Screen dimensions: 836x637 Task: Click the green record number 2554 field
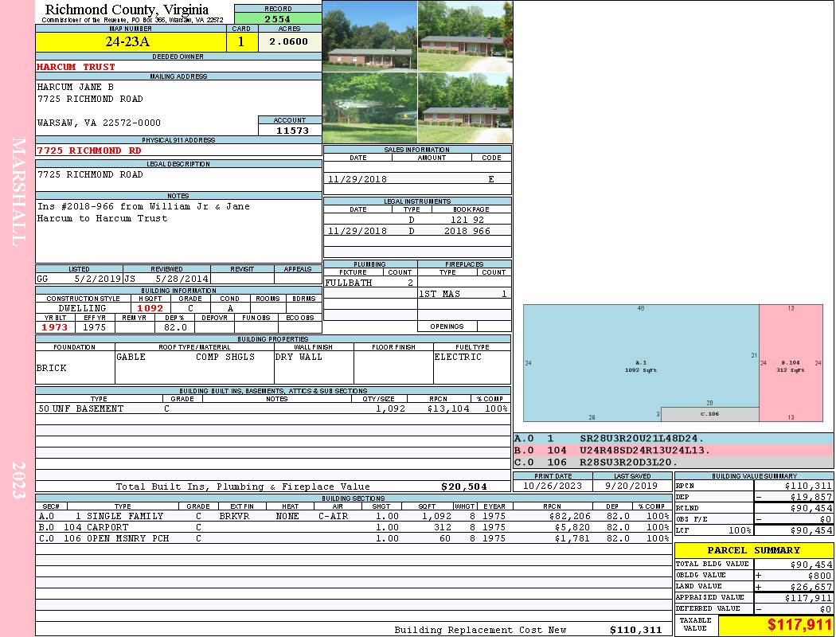click(x=278, y=18)
